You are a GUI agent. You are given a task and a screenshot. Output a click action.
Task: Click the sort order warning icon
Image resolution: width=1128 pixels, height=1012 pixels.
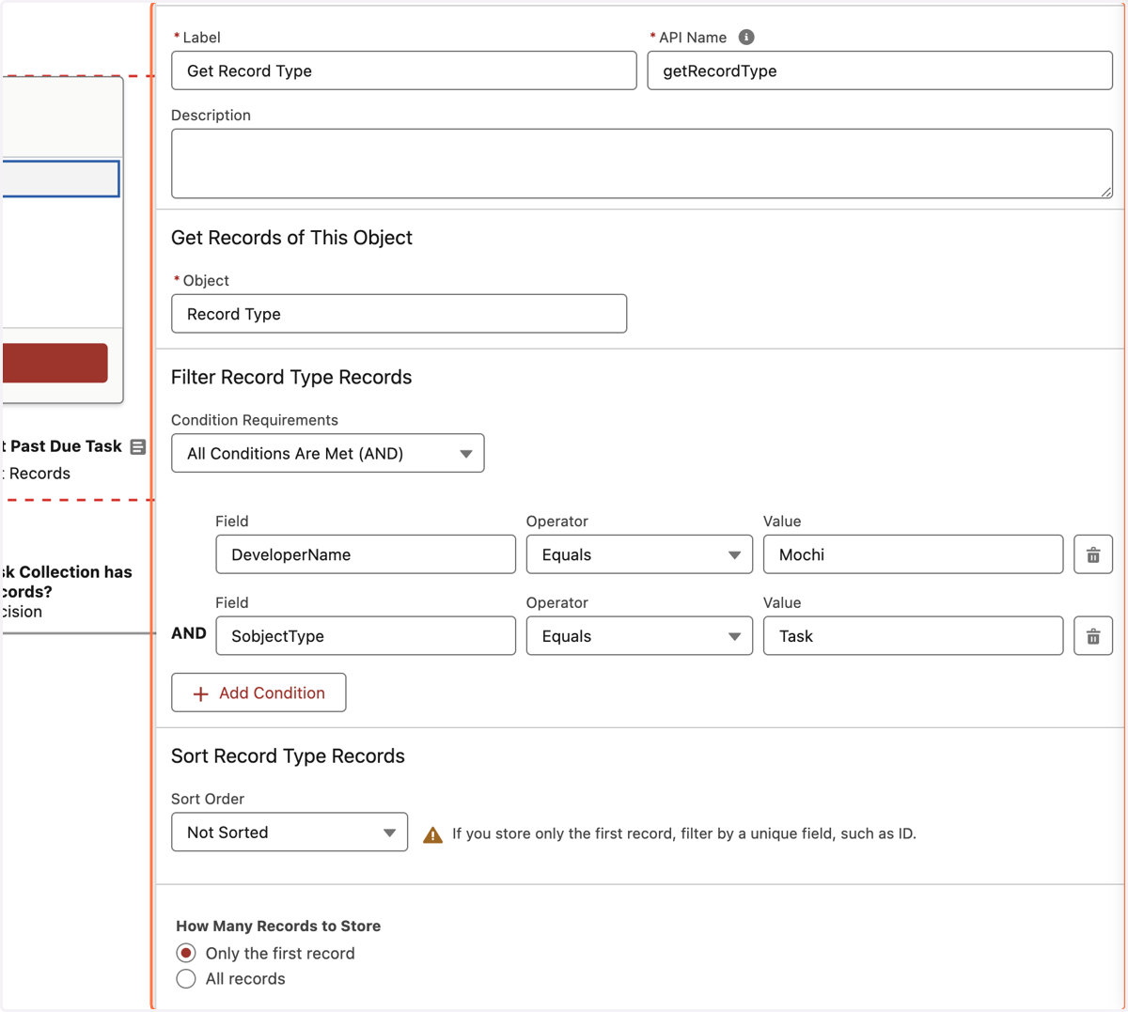coord(432,833)
